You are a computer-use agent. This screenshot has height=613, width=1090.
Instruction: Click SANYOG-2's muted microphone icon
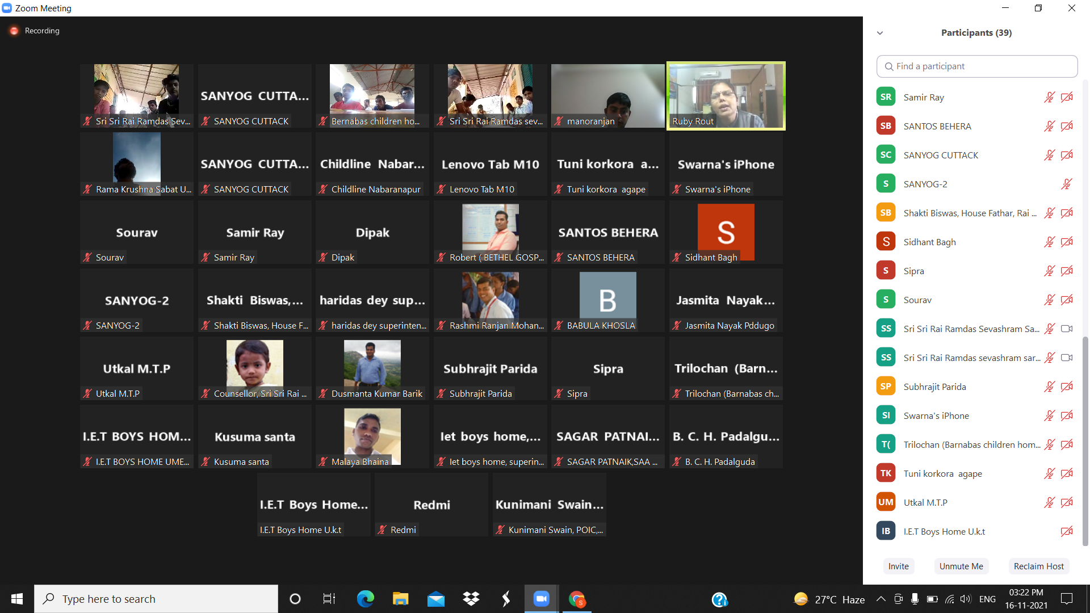(1067, 184)
